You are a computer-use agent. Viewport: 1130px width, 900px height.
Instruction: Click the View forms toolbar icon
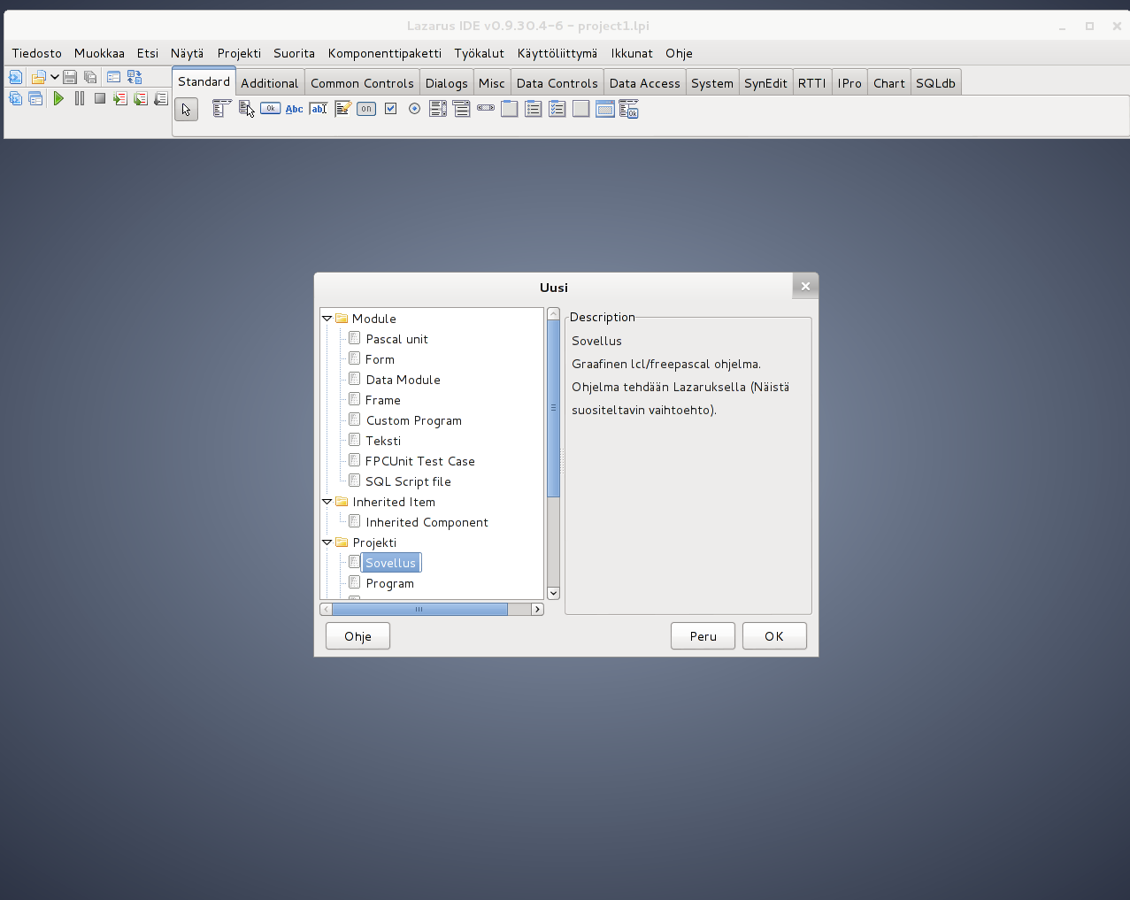click(x=35, y=98)
